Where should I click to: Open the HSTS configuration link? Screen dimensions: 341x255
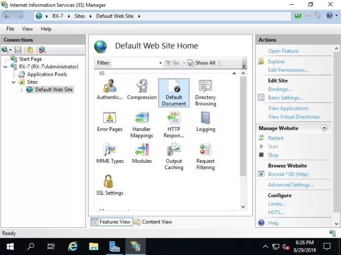coord(276,213)
